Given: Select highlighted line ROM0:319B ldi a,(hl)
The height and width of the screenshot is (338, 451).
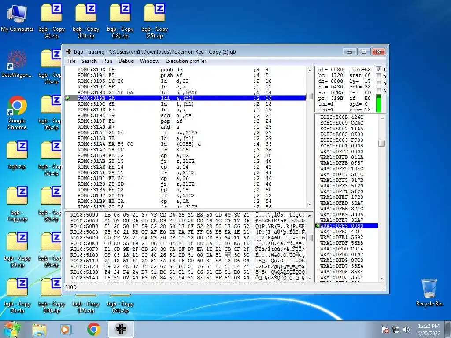Looking at the screenshot, I should click(185, 98).
